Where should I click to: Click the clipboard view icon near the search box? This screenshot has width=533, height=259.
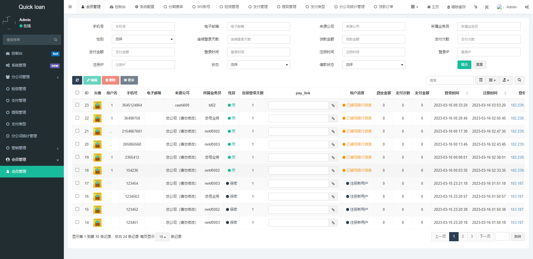(480, 80)
